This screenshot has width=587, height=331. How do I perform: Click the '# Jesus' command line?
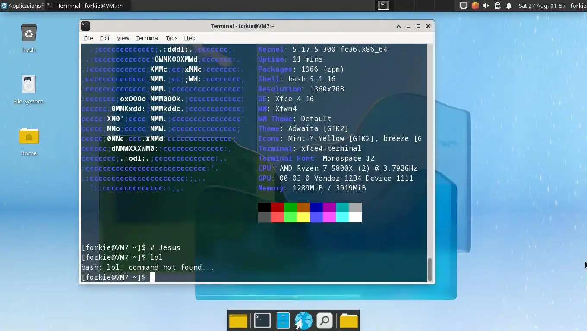click(x=131, y=247)
